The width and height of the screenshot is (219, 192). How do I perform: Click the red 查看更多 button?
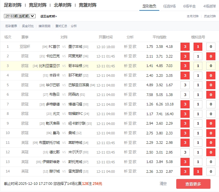193,184
